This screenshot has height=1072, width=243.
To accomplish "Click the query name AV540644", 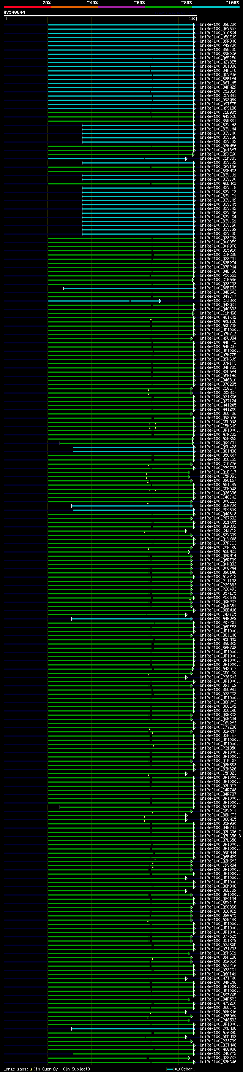I will [14, 12].
